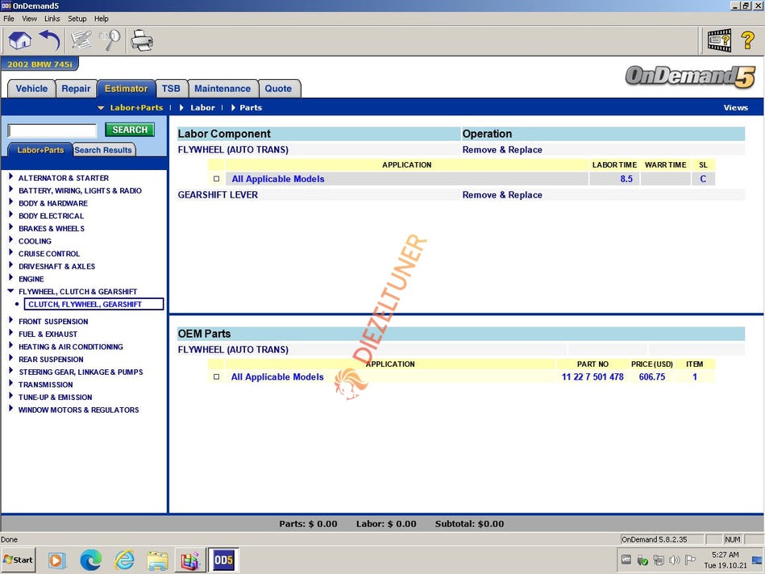Launch Internet Explorer from taskbar
The height and width of the screenshot is (574, 765).
click(x=124, y=559)
